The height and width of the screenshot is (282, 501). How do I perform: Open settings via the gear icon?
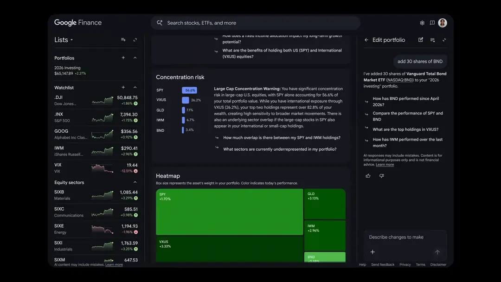[x=422, y=23]
